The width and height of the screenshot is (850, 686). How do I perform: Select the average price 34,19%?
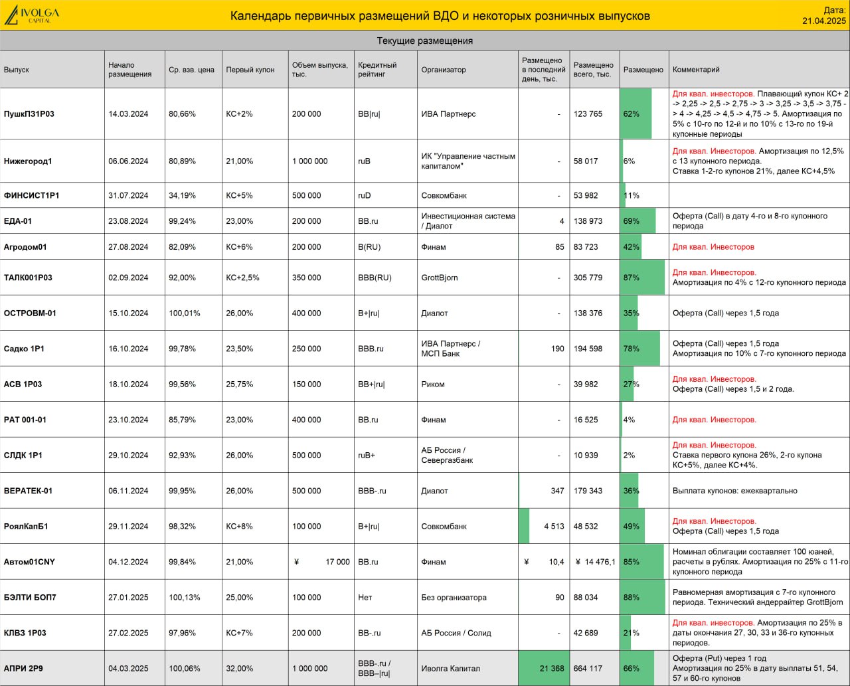coord(182,196)
